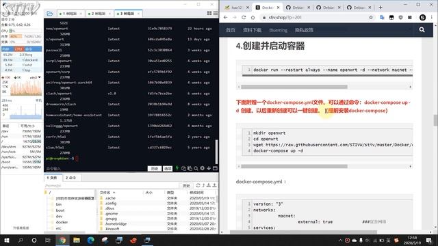438x246 pixels.
Task: Open the 隐私政策 link in the website nav
Action: (304, 30)
